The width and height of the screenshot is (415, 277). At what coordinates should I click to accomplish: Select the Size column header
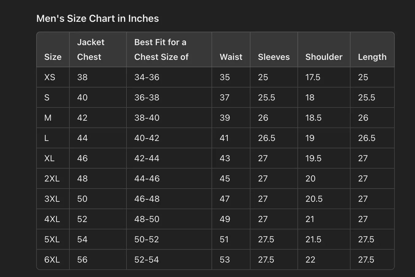point(53,57)
